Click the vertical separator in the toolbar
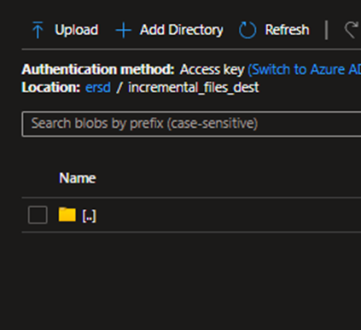The width and height of the screenshot is (361, 330). click(x=327, y=30)
